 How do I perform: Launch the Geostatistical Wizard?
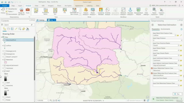(x=138, y=11)
